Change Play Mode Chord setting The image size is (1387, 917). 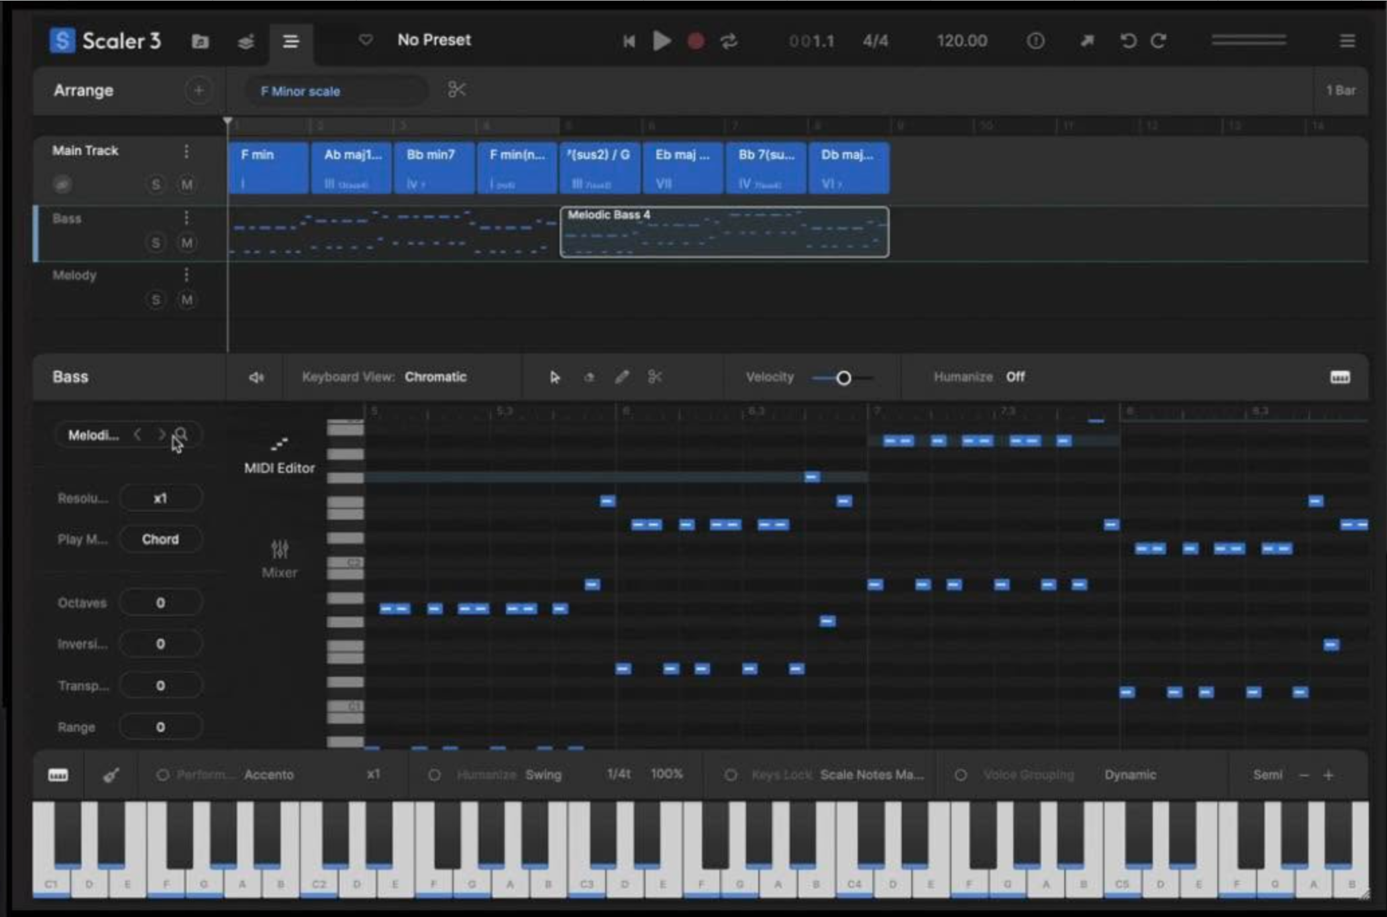tap(160, 539)
